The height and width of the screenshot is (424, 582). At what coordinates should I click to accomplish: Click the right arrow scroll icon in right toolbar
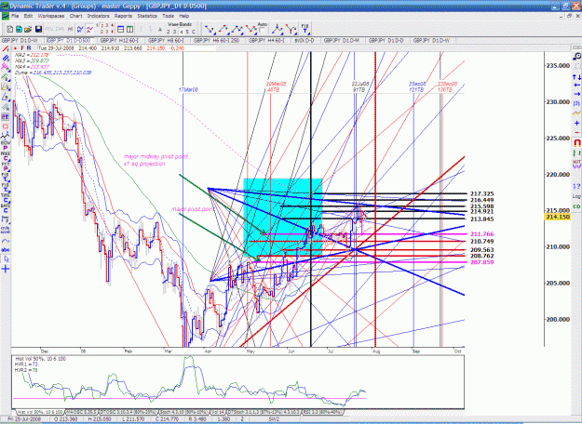pyautogui.click(x=576, y=94)
